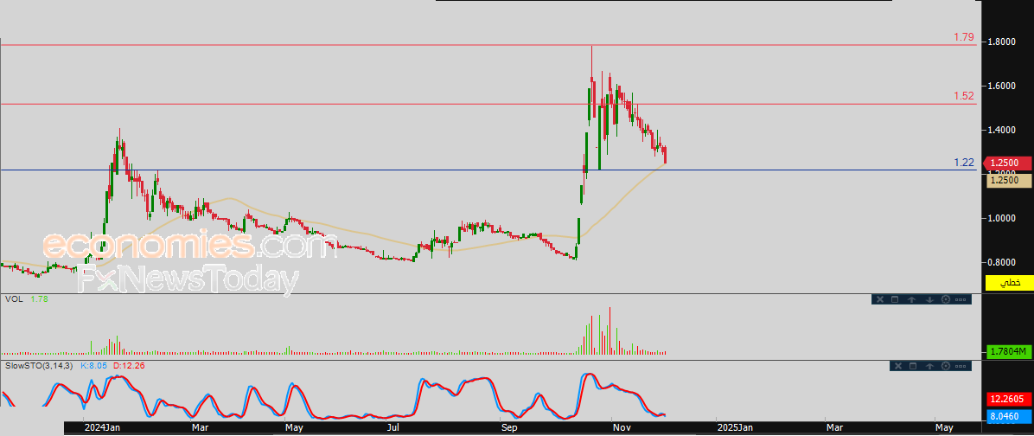Click Nov on the time axis
This screenshot has width=1034, height=436.
pos(622,427)
